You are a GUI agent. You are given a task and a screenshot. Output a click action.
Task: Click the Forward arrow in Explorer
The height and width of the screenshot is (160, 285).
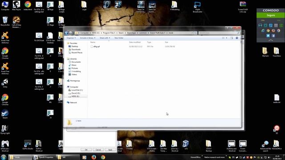coord(70,33)
